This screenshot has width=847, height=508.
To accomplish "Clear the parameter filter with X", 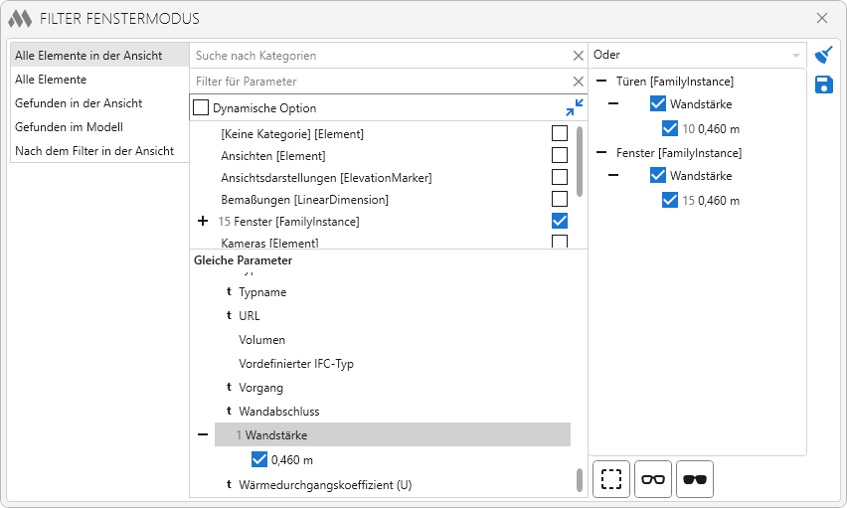I will [579, 82].
